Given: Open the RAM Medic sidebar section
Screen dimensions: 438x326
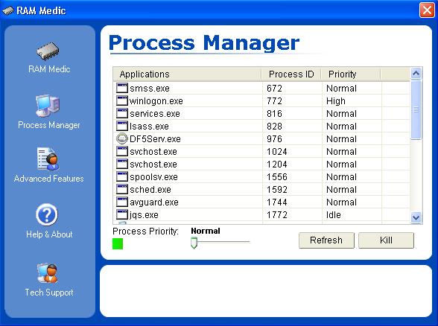Looking at the screenshot, I should point(48,58).
